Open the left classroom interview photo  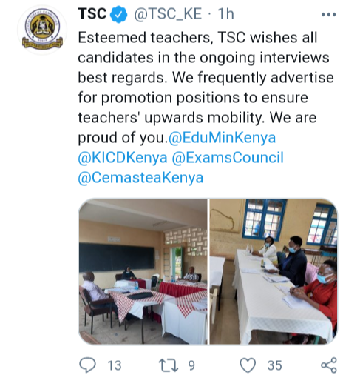click(x=143, y=271)
